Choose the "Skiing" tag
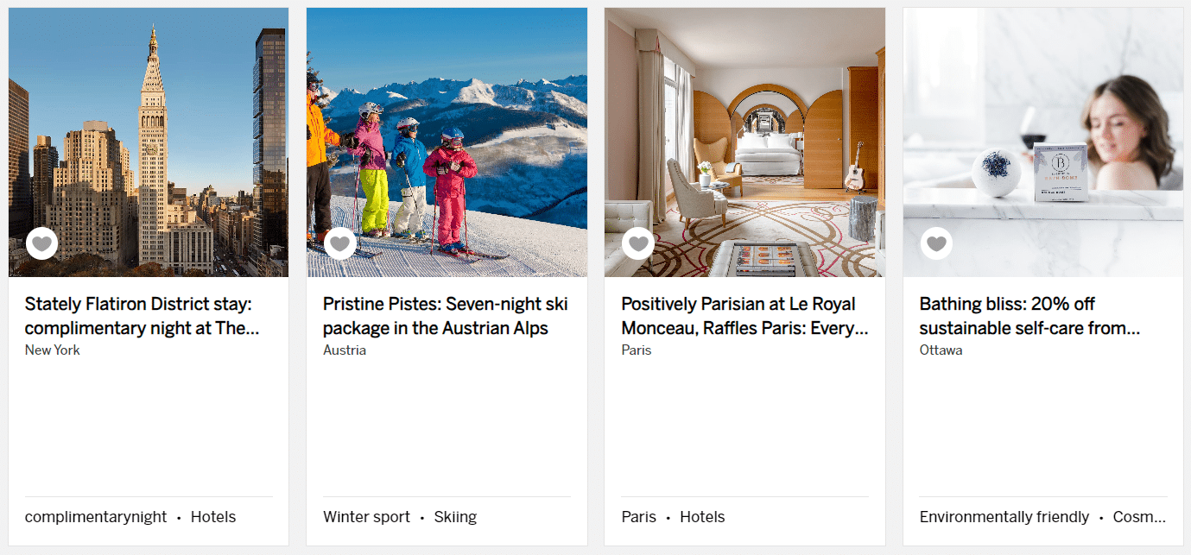Image resolution: width=1191 pixels, height=555 pixels. click(x=455, y=517)
